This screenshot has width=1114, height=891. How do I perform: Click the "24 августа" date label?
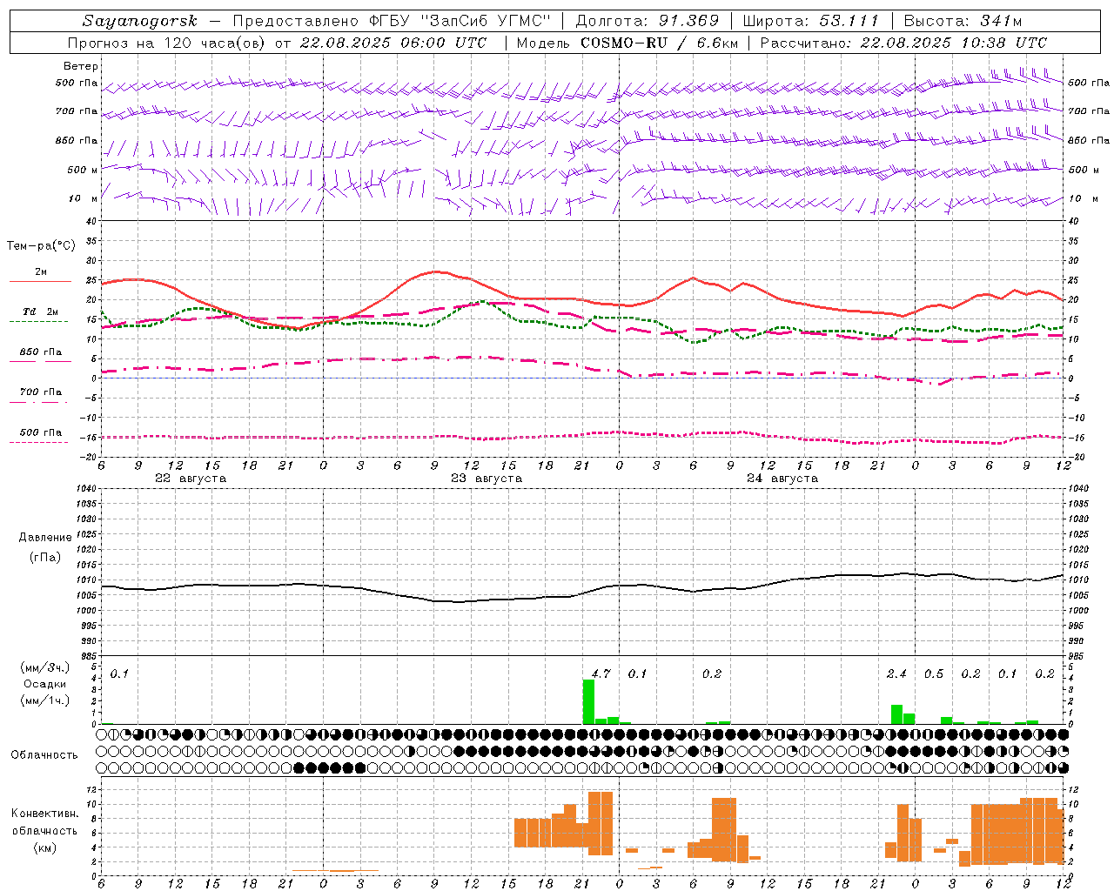click(782, 479)
